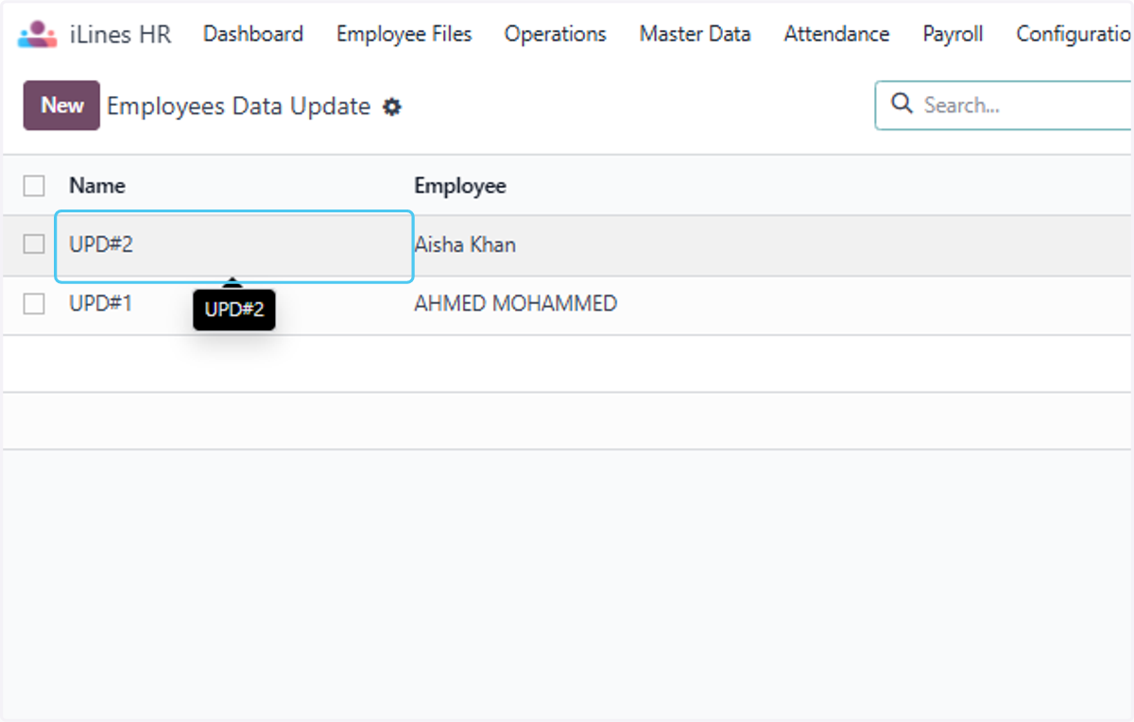The width and height of the screenshot is (1134, 722).
Task: Open the Configuration menu
Action: (1074, 34)
